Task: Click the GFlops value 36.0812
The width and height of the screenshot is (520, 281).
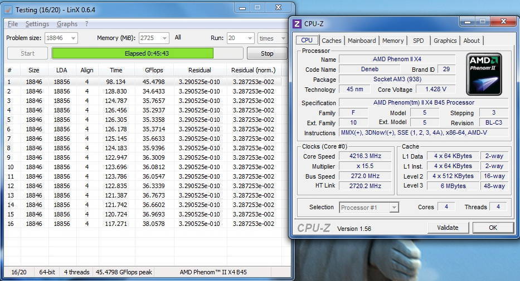Action: (x=154, y=167)
